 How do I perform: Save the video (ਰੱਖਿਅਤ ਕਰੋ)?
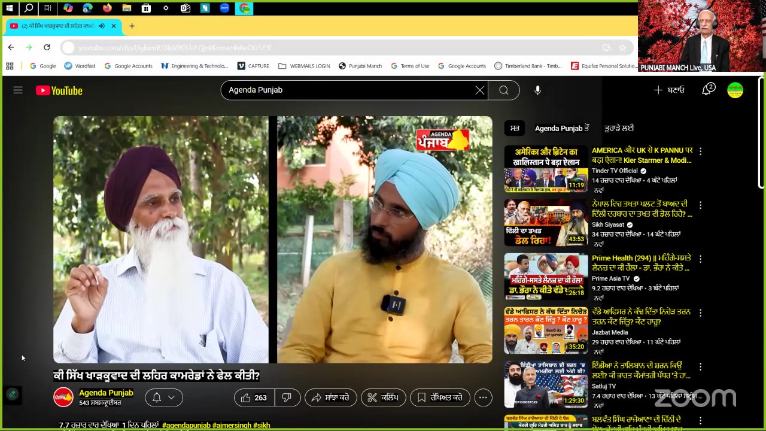pyautogui.click(x=440, y=397)
